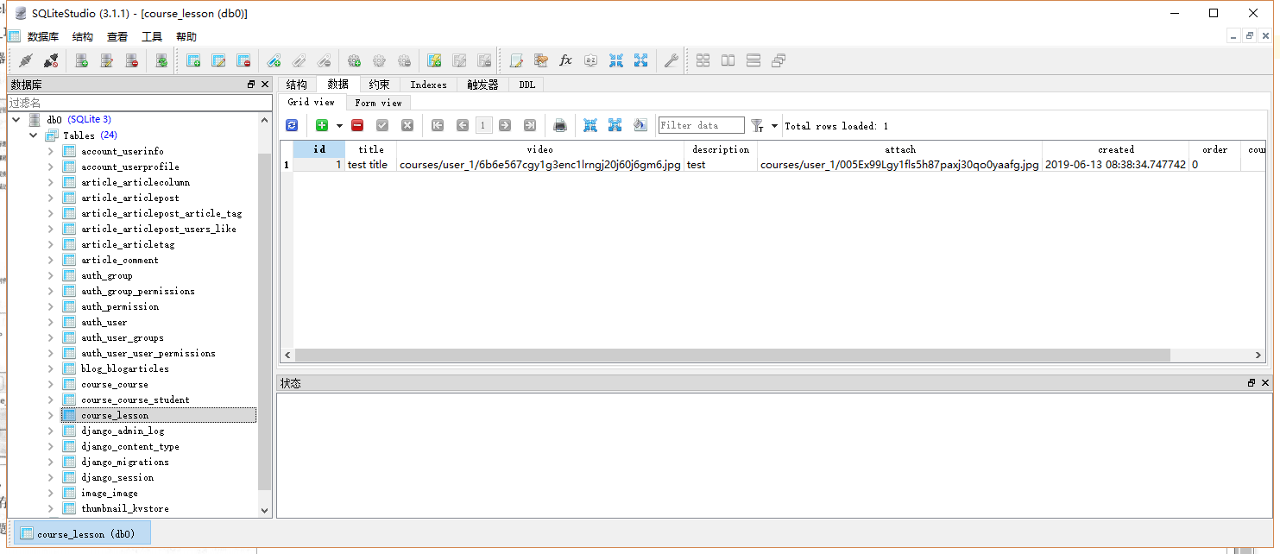The height and width of the screenshot is (554, 1280).
Task: Expand the auth_user table
Action: 50,322
